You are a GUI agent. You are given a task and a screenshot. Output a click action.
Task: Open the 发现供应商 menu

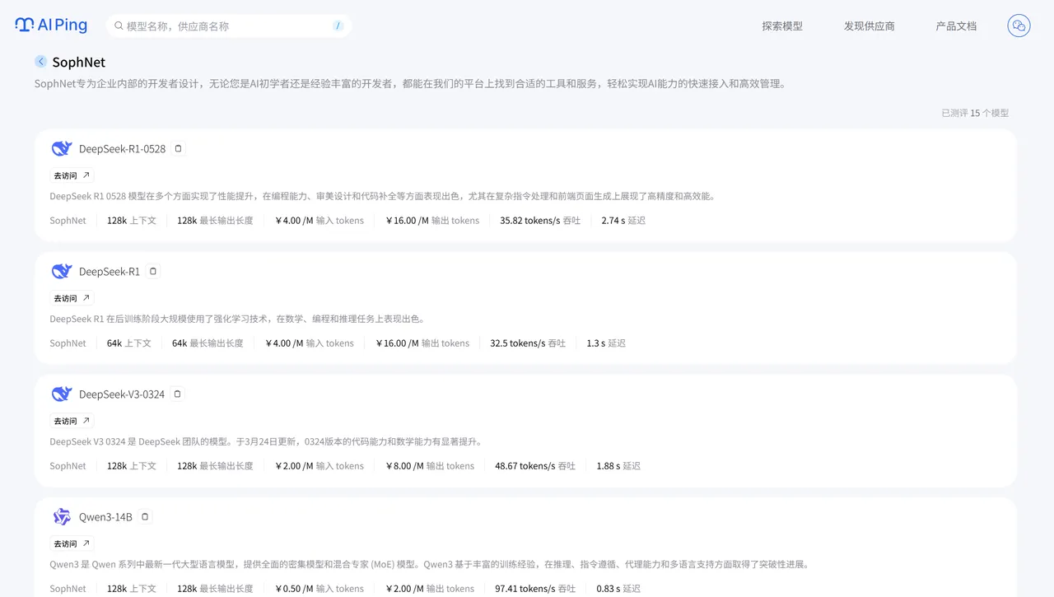pos(870,26)
